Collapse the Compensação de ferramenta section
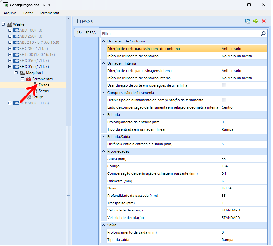The height and width of the screenshot is (246, 273). [x=104, y=93]
